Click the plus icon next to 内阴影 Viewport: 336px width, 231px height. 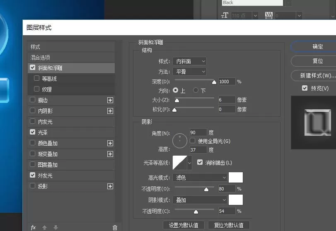click(x=110, y=111)
